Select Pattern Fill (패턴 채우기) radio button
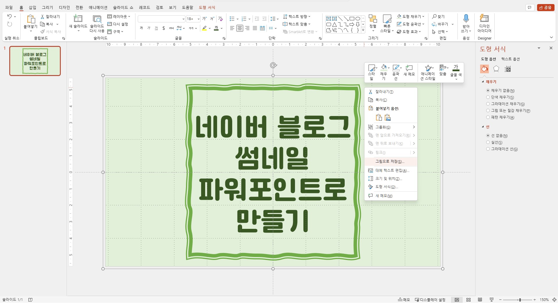Viewport: 558px width, 303px height. pos(488,117)
